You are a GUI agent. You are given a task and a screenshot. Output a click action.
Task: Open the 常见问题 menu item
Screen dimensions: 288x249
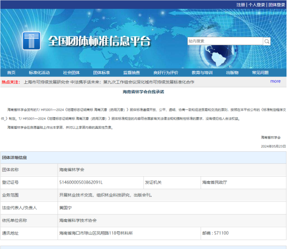(260, 72)
